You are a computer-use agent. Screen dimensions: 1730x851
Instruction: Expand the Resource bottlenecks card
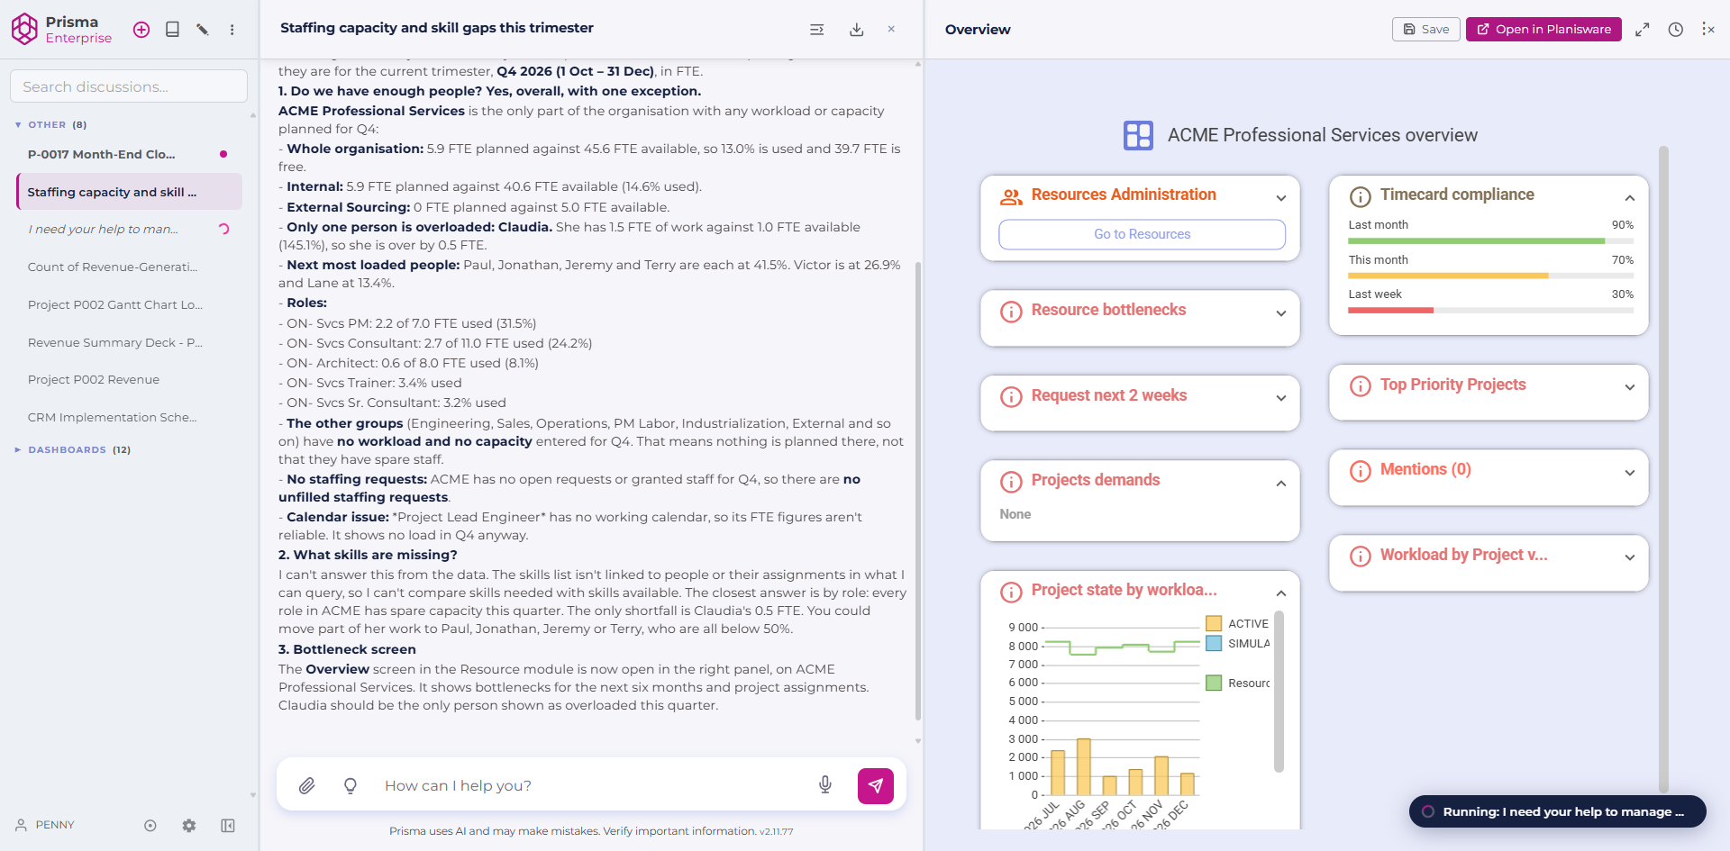point(1281,313)
